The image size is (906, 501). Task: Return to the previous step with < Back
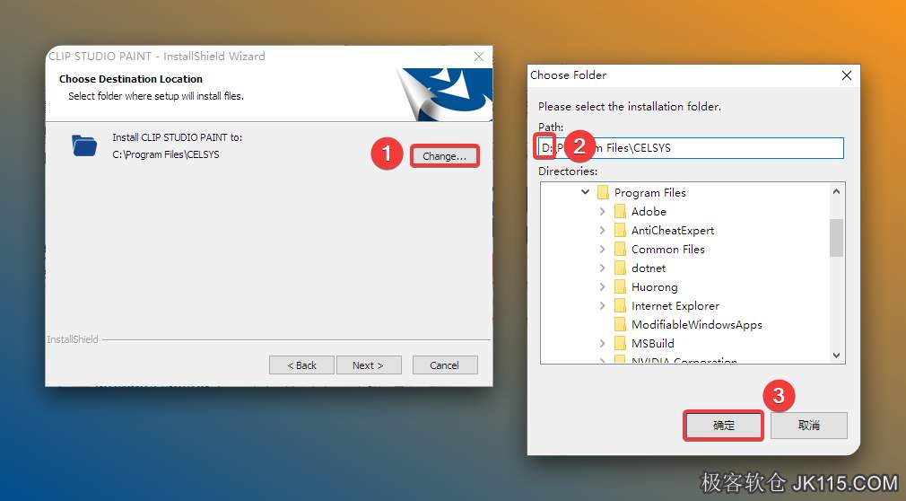pyautogui.click(x=301, y=365)
